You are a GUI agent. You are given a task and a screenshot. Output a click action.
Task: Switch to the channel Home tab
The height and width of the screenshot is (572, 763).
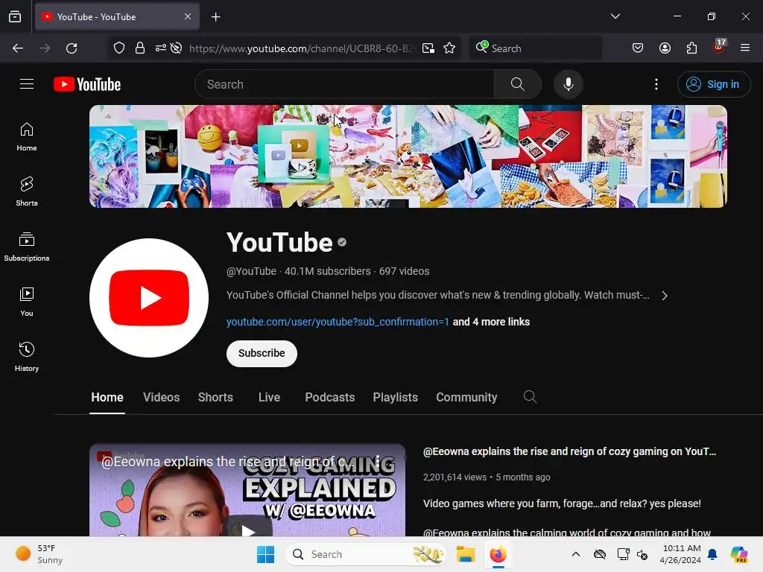tap(107, 398)
